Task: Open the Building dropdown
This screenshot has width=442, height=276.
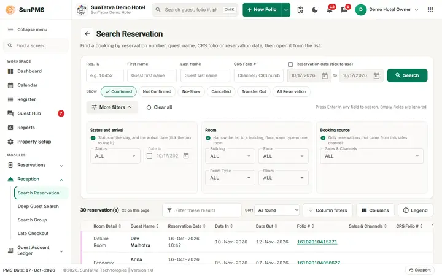Action: [230, 156]
